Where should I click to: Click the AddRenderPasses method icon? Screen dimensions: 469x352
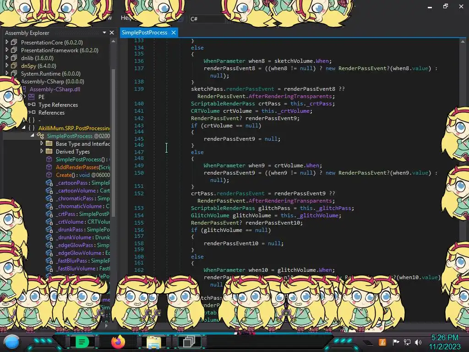49,167
